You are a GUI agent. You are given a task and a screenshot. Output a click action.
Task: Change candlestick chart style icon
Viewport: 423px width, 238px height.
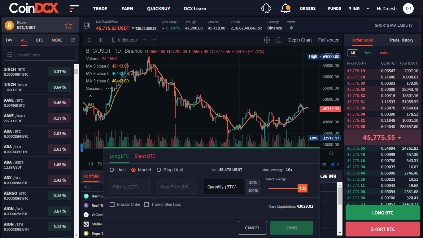pos(101,40)
